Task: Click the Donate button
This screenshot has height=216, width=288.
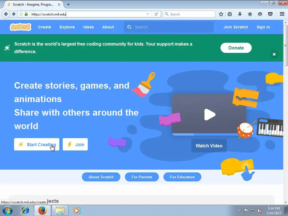Action: point(236,48)
